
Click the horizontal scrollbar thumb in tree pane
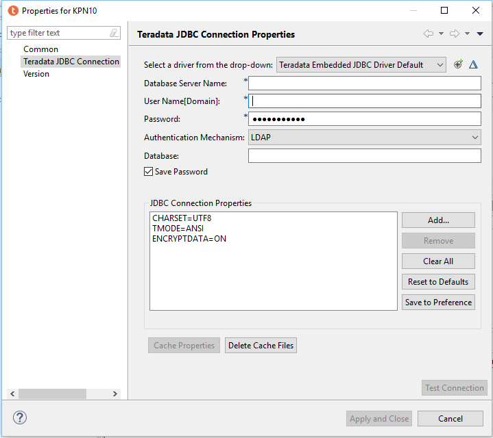52,394
